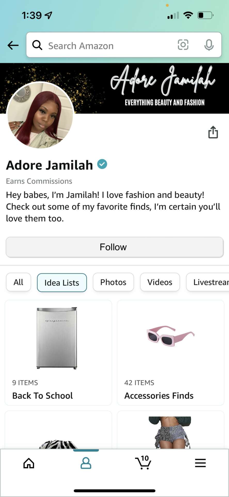229x497 pixels.
Task: Tap the microphone voice search icon
Action: (x=209, y=45)
